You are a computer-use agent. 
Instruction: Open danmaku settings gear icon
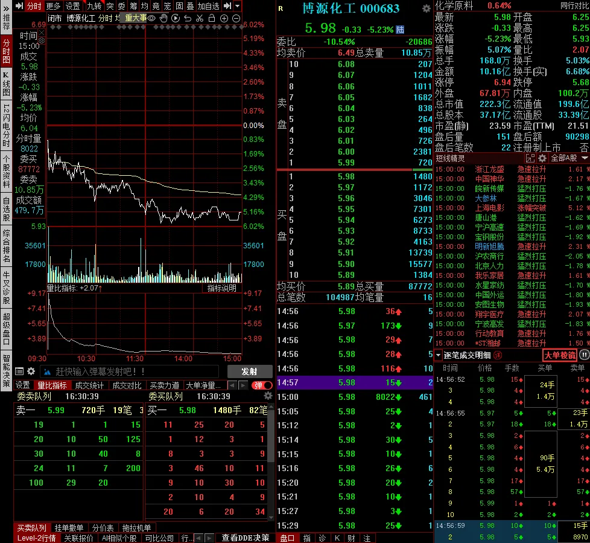(31, 371)
